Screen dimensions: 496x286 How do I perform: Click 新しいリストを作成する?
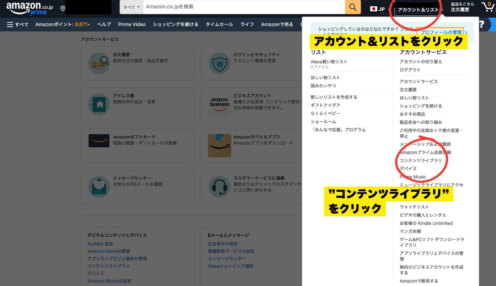[334, 97]
